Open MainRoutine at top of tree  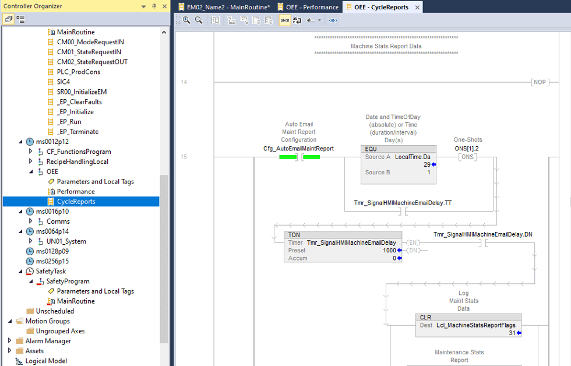(x=76, y=32)
